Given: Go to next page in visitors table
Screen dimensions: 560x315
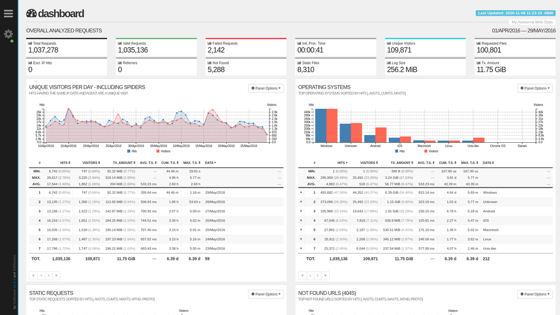Looking at the screenshot, I should 49,276.
